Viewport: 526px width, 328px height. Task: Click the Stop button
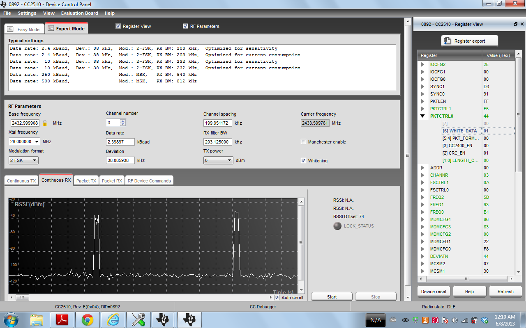point(376,297)
